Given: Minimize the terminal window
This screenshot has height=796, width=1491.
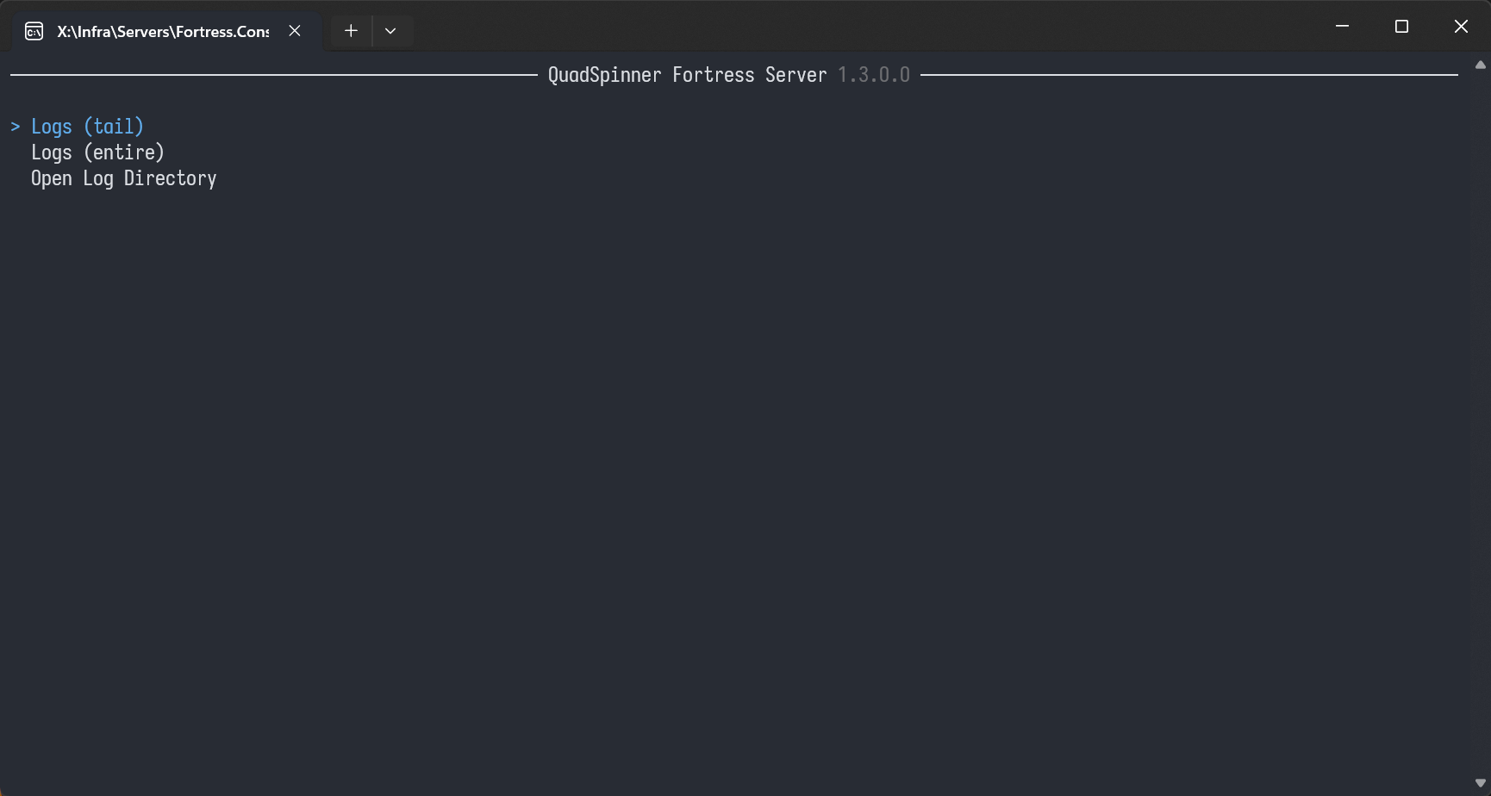Looking at the screenshot, I should click(x=1342, y=27).
